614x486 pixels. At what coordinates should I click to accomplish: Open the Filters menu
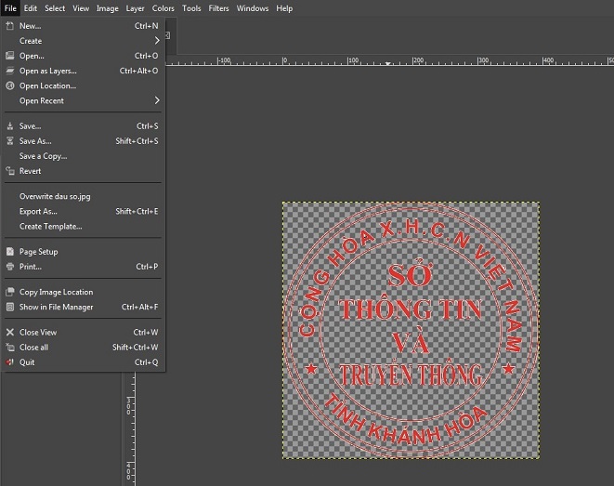[218, 8]
